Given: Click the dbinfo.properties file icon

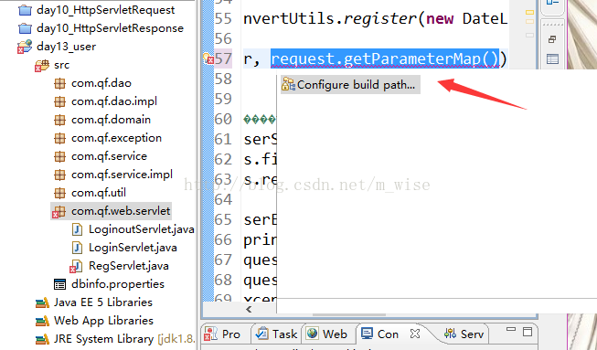Looking at the screenshot, I should (x=59, y=284).
